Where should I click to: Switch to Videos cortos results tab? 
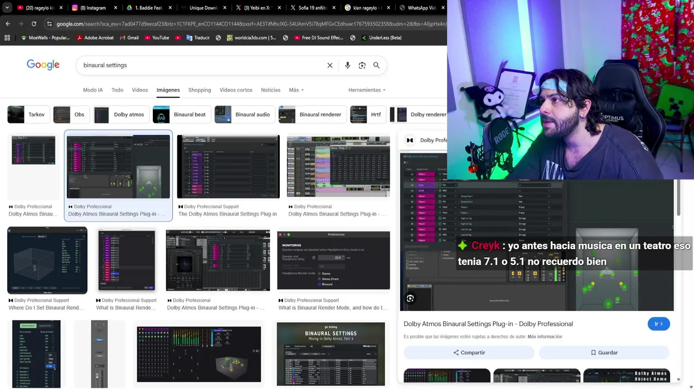pyautogui.click(x=236, y=90)
